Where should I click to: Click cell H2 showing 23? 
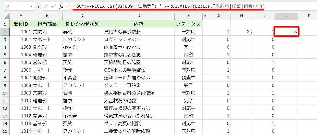pyautogui.click(x=241, y=32)
